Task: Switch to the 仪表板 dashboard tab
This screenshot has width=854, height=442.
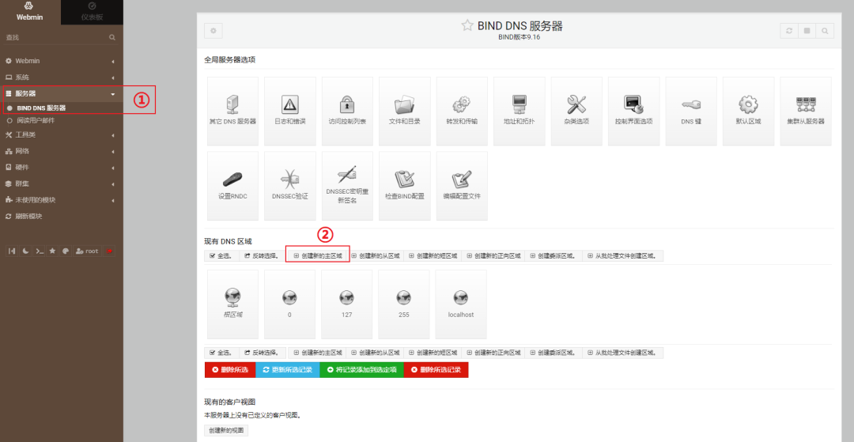Action: pyautogui.click(x=92, y=12)
